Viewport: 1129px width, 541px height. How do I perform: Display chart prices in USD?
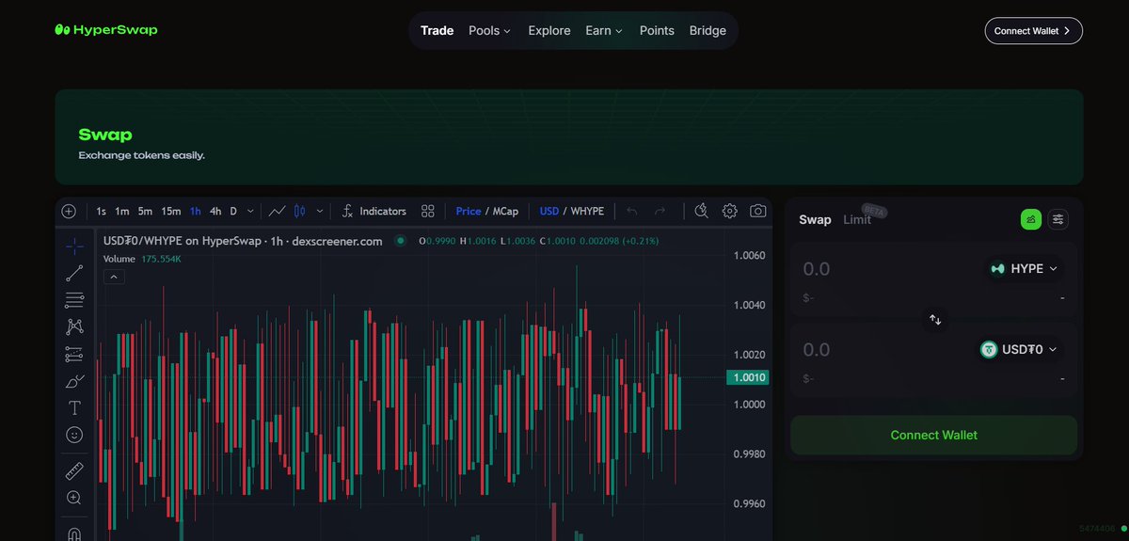(549, 211)
